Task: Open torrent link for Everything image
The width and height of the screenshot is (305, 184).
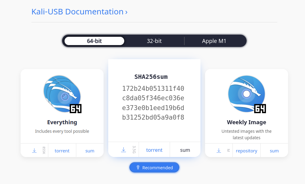Action: 62,151
